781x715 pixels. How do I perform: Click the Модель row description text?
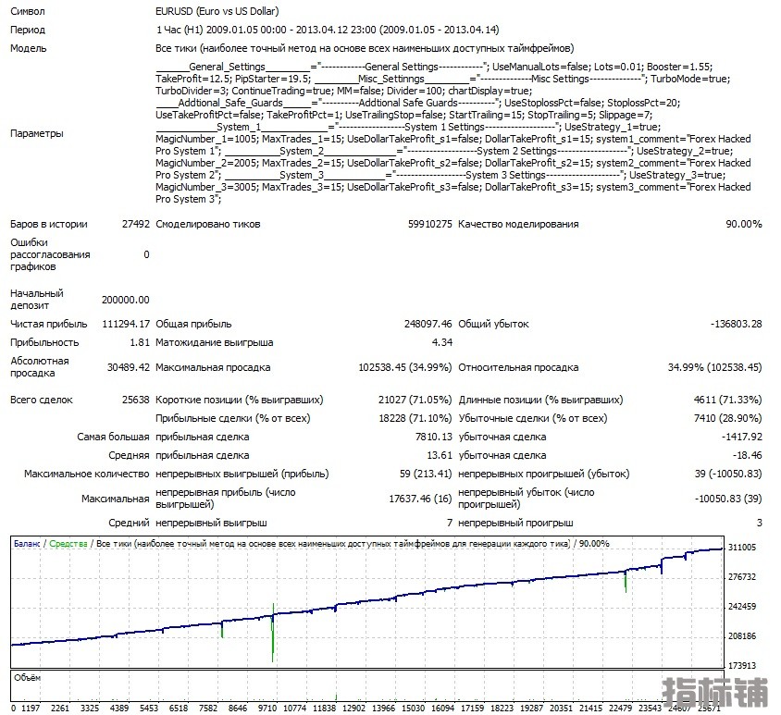pyautogui.click(x=365, y=48)
